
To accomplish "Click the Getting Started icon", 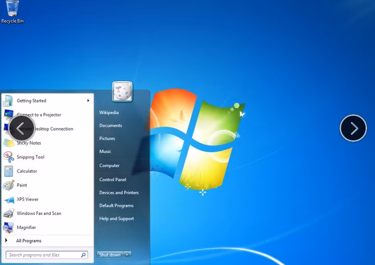I will click(8, 100).
